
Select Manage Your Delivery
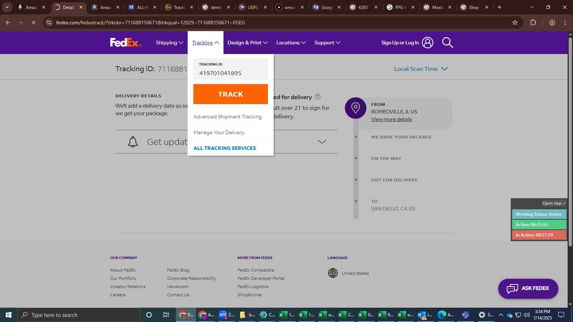[219, 132]
